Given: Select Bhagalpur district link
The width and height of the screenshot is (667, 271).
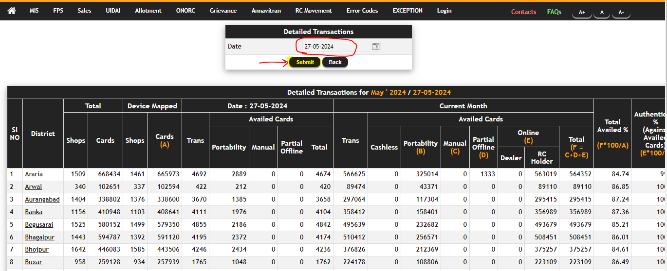Looking at the screenshot, I should click(x=39, y=237).
